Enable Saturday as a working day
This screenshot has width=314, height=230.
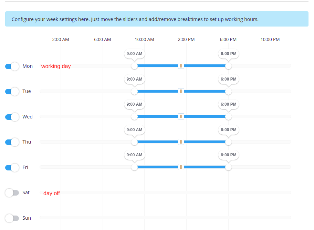click(x=12, y=193)
